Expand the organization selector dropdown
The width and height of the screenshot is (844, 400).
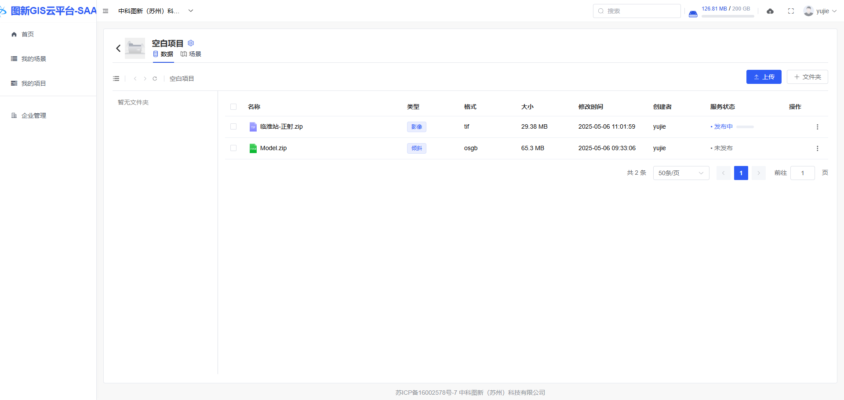pos(191,11)
